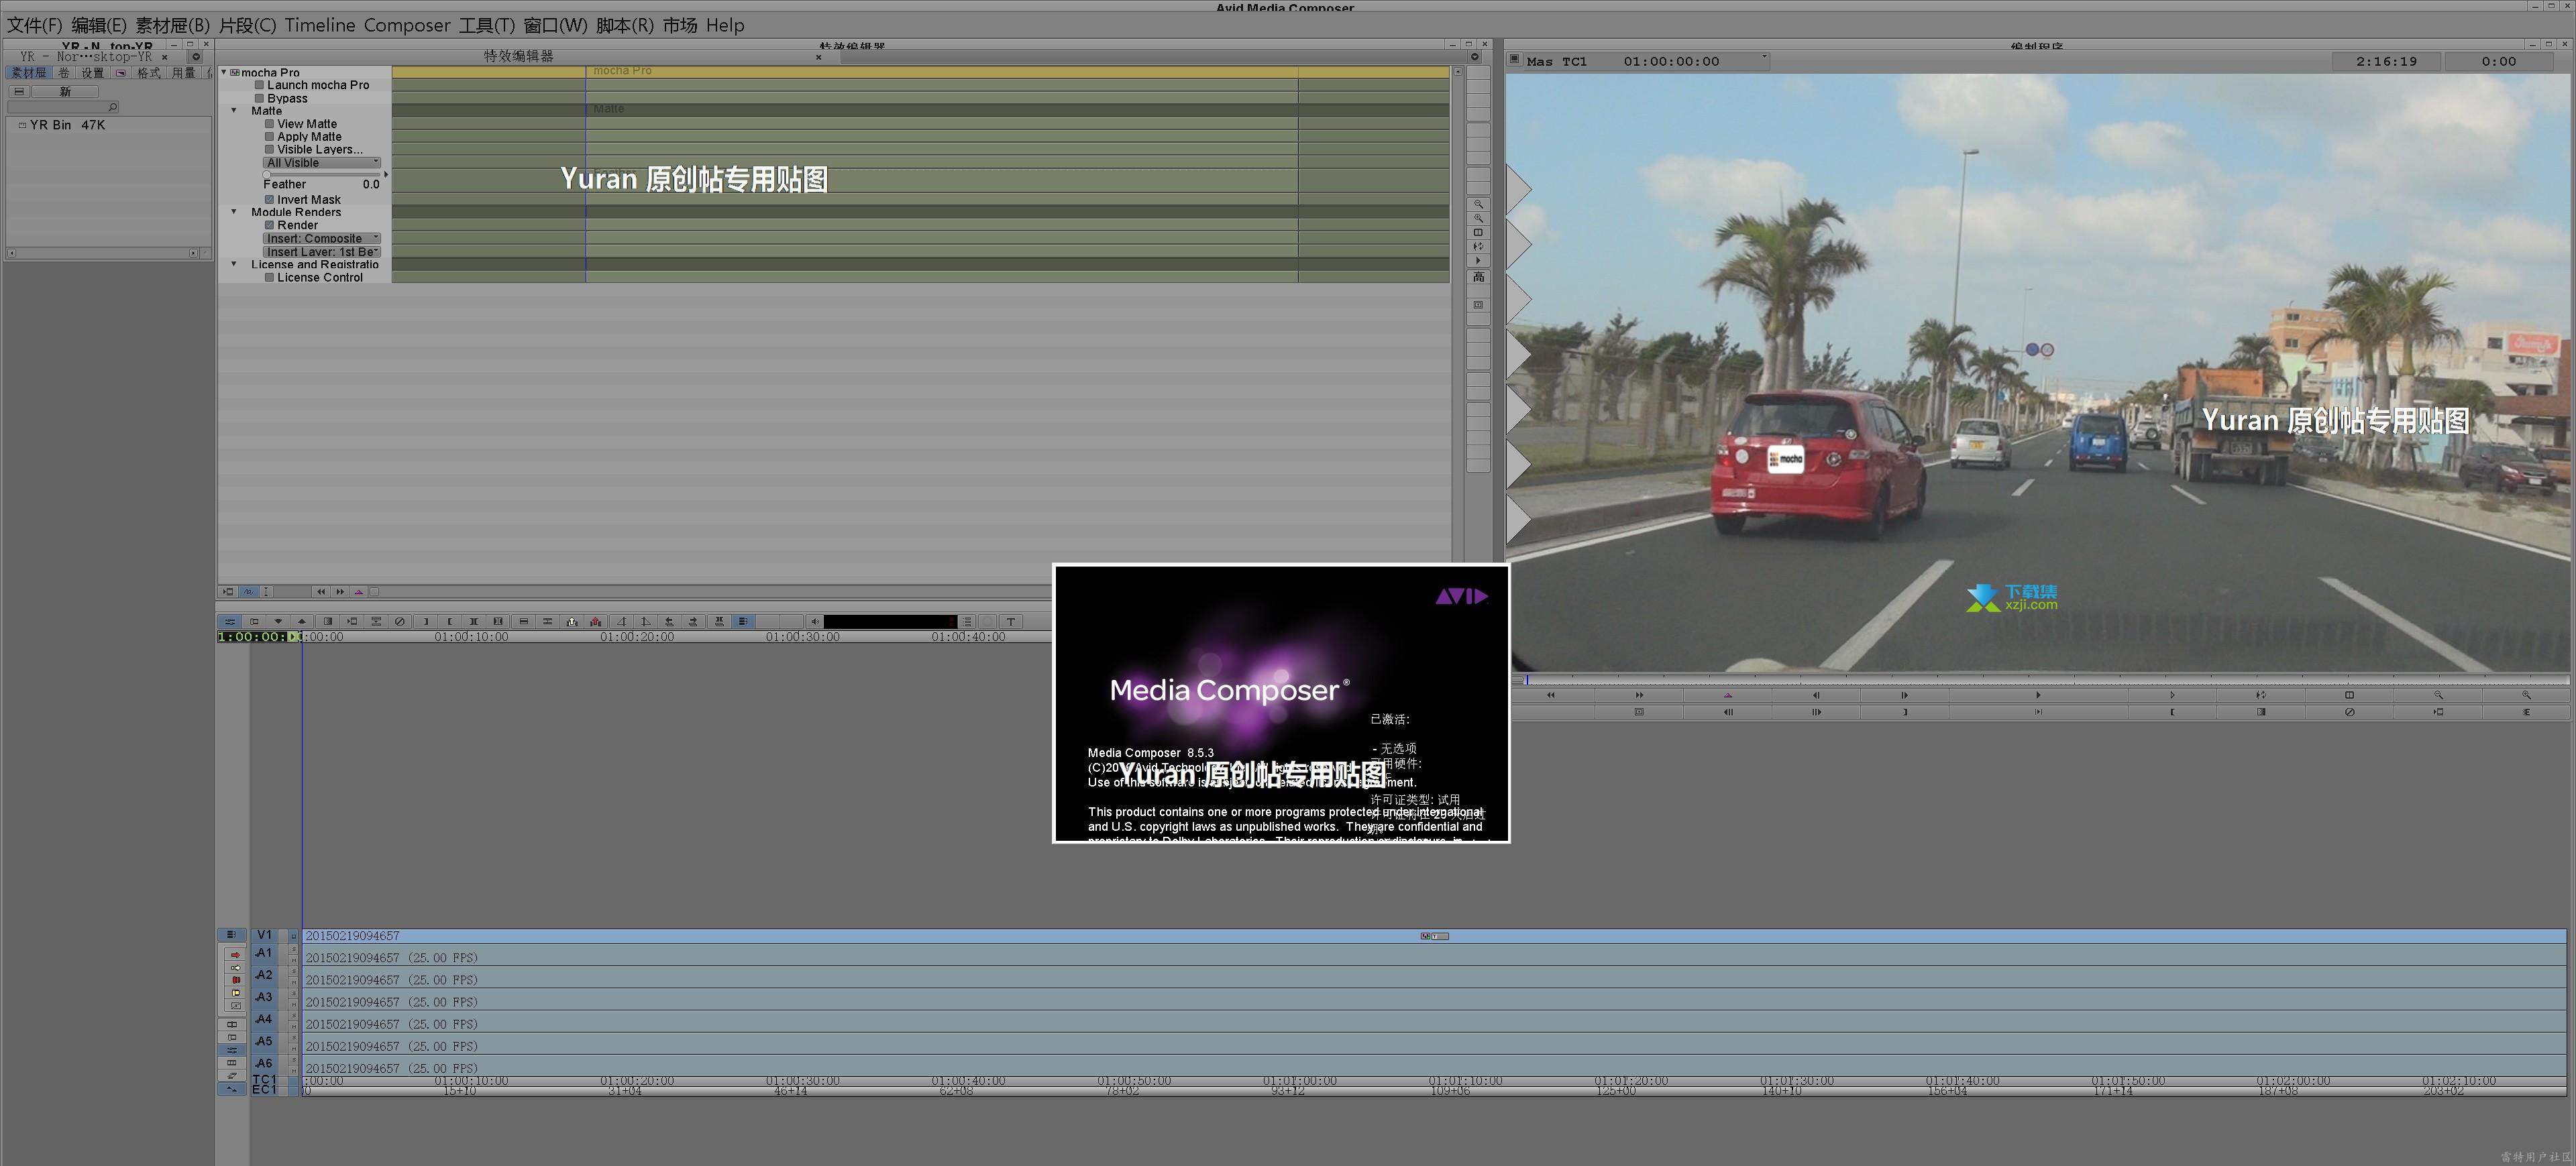Screen dimensions: 2576x1166
Task: Enable the View Matte checkbox
Action: click(x=269, y=124)
